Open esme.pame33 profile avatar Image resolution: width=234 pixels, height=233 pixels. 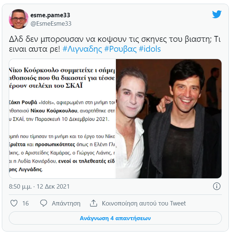point(19,19)
